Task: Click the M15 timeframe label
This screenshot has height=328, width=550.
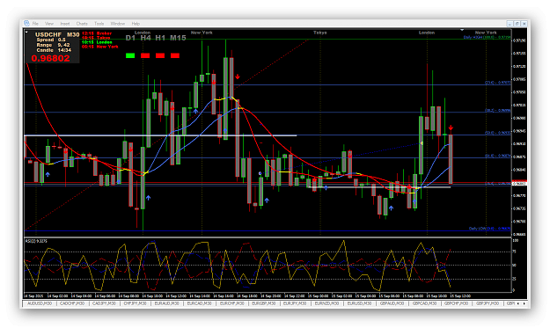Action: tap(178, 38)
